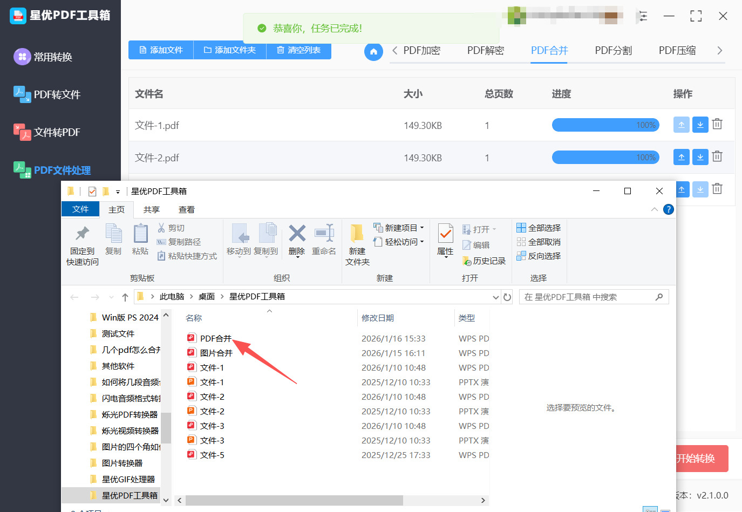
Task: Click the search box 在 星优PDF工具箱 中搜索
Action: (x=594, y=297)
